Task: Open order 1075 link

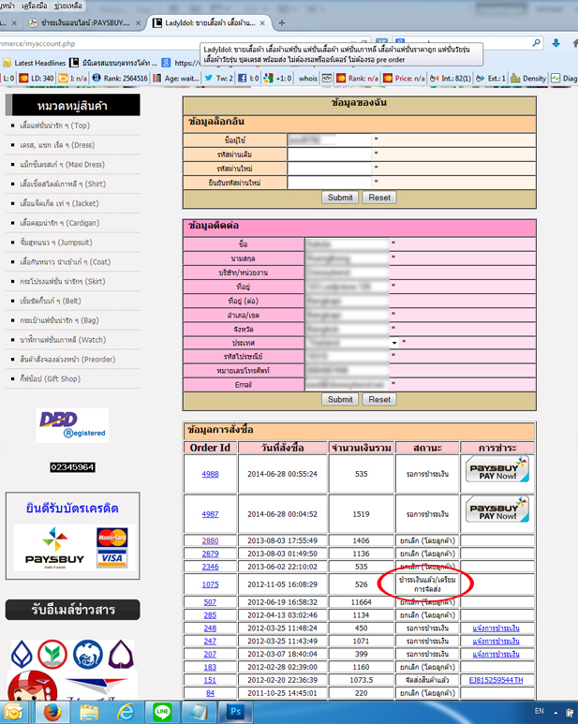Action: click(x=210, y=584)
